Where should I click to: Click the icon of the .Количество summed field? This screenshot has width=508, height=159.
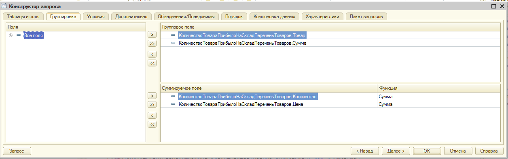click(x=173, y=97)
